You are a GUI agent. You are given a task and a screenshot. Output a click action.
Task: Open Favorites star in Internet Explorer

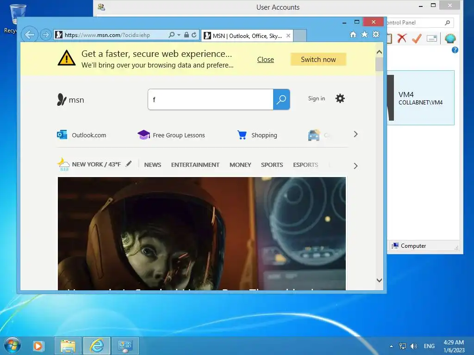[x=365, y=34]
